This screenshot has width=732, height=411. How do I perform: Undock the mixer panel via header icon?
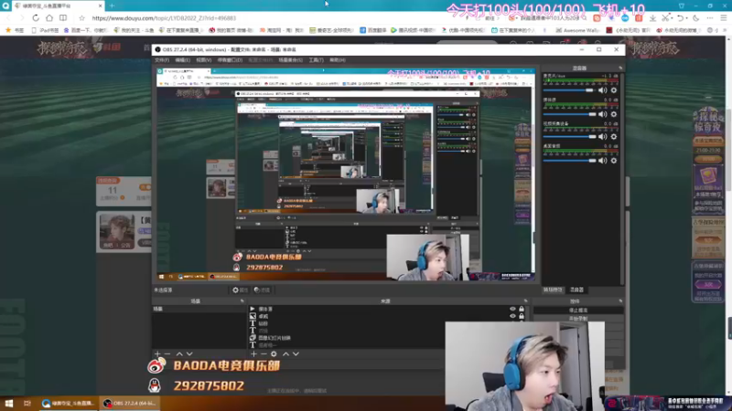pyautogui.click(x=620, y=68)
